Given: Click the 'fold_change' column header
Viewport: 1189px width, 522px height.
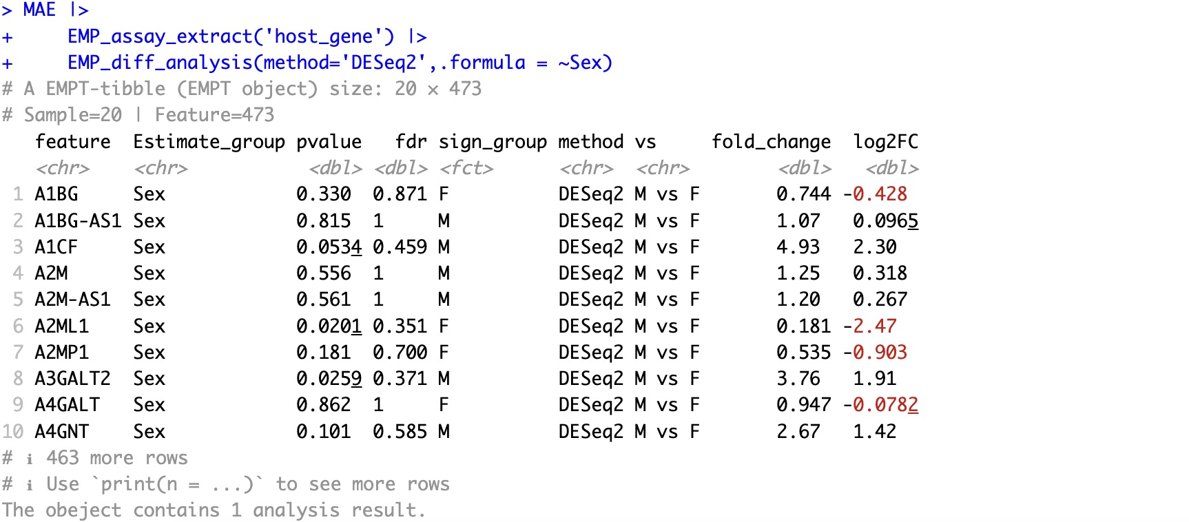Looking at the screenshot, I should (771, 142).
